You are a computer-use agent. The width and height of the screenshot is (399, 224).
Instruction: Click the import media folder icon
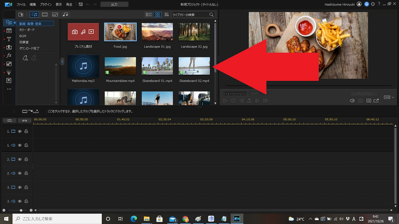21,15
